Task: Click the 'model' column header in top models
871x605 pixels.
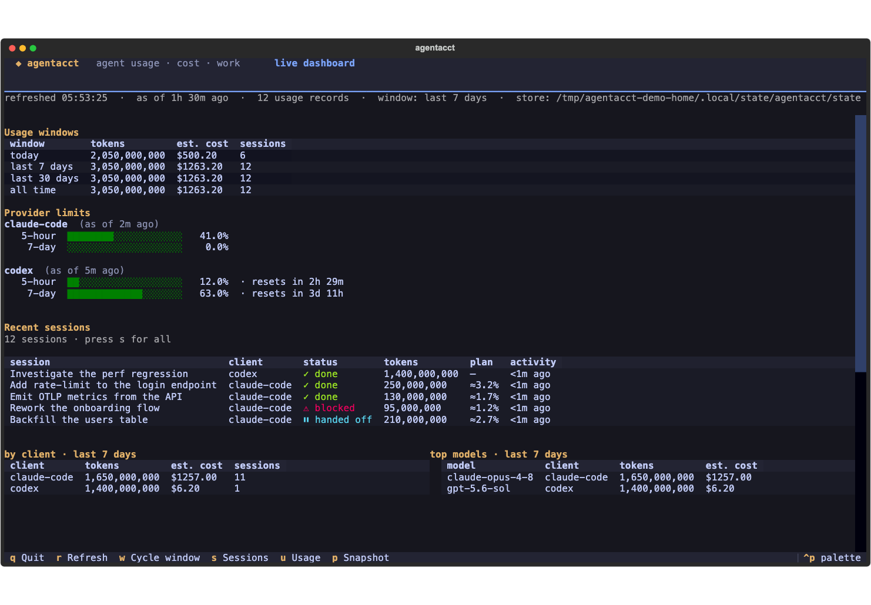Action: pyautogui.click(x=461, y=466)
